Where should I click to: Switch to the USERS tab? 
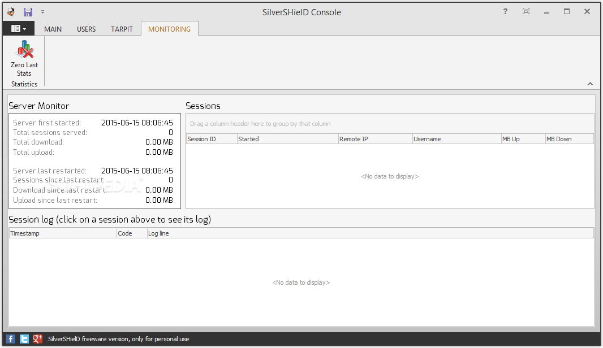click(x=86, y=29)
